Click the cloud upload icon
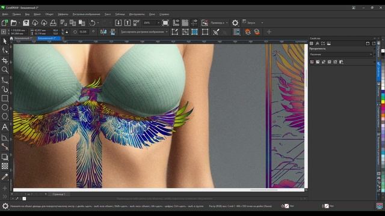This screenshot has width=385, height=216. point(44,23)
